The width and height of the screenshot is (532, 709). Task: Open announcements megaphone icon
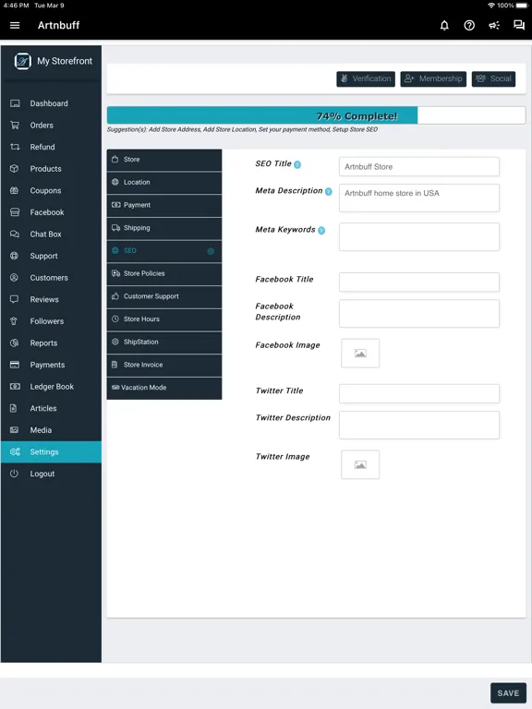494,25
